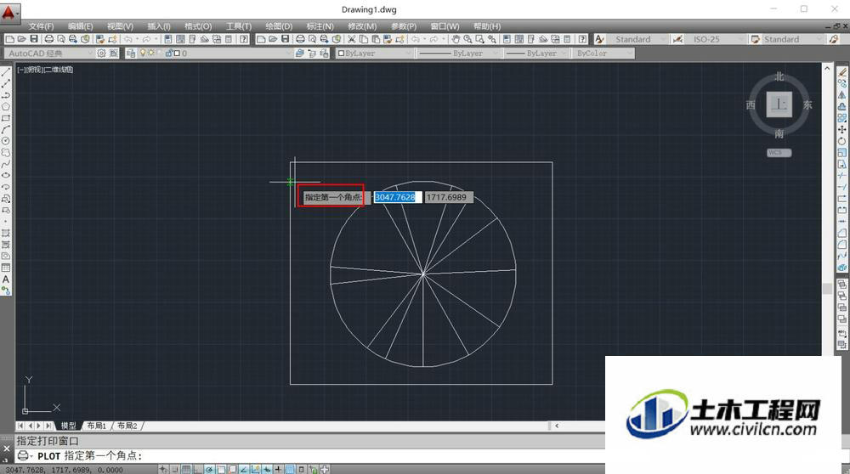Switch to the 布局1 layout tab
Viewport: 850px width, 474px height.
[97, 426]
